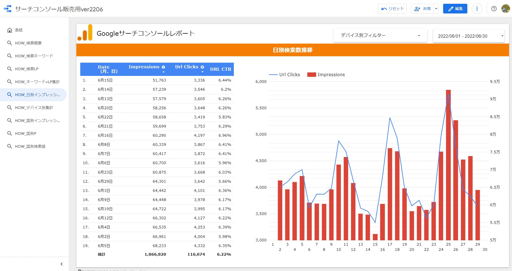
Task: Click the search icon beside HOW_日別インプレッシ...
Action: (10, 95)
